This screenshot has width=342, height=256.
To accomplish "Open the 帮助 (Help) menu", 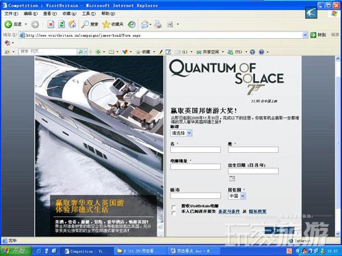I will pos(108,14).
